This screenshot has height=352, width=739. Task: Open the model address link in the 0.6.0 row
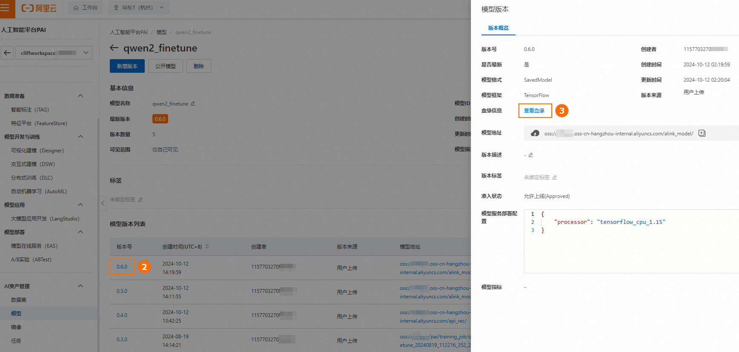(435, 268)
